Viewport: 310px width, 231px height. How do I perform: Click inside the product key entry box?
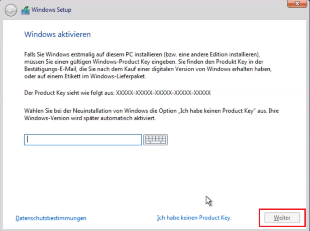click(x=82, y=139)
